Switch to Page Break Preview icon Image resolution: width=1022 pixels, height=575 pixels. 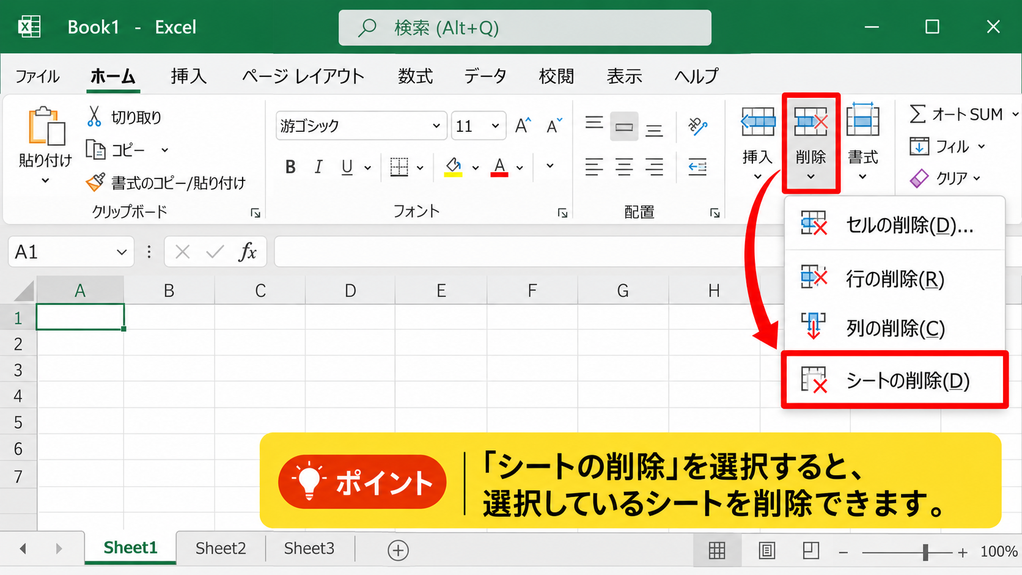811,551
